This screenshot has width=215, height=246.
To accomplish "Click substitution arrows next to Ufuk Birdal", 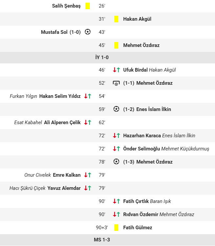I will [x=116, y=70].
